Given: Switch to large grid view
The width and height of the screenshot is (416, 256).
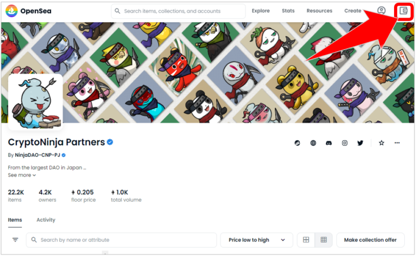Looking at the screenshot, I should point(306,240).
